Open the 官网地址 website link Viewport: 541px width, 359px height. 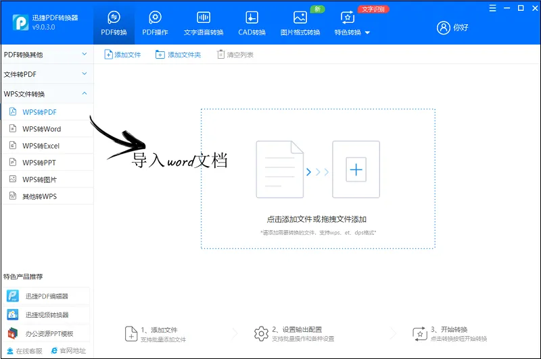(68, 350)
